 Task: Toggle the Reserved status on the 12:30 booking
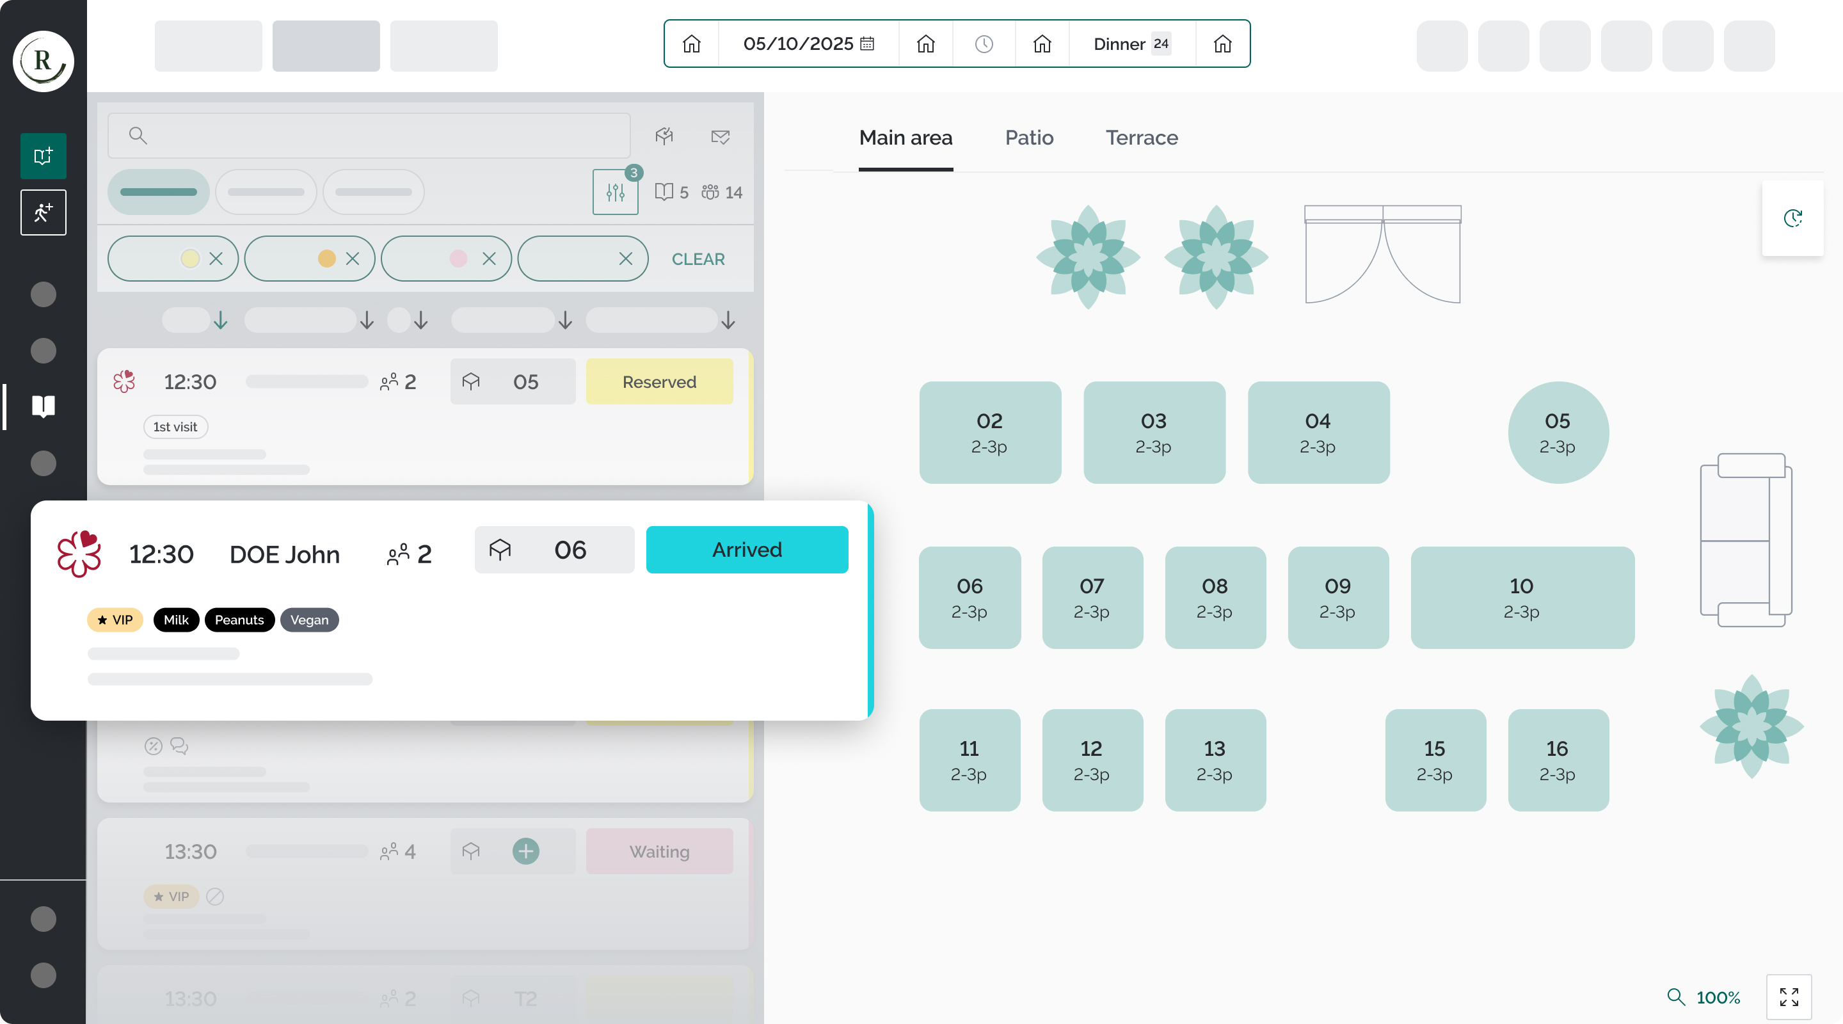coord(659,381)
